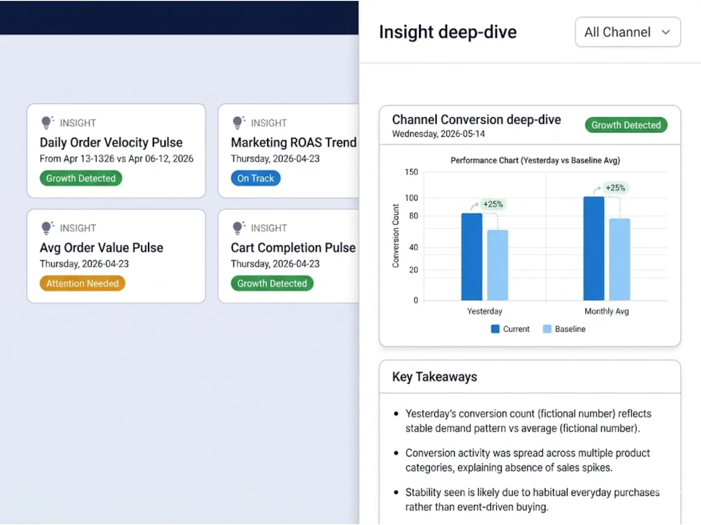Click the lightbulb icon on Cart Completion Pulse
Viewport: 701px width, 525px height.
click(238, 227)
